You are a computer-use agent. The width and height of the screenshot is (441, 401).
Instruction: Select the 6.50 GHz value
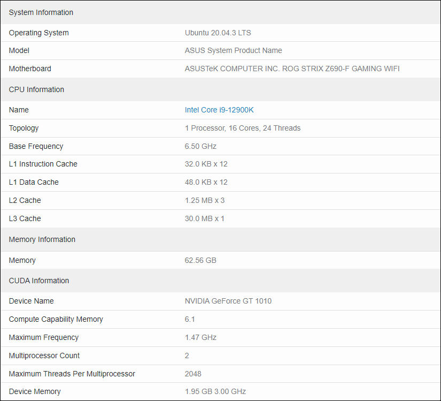[x=200, y=146]
